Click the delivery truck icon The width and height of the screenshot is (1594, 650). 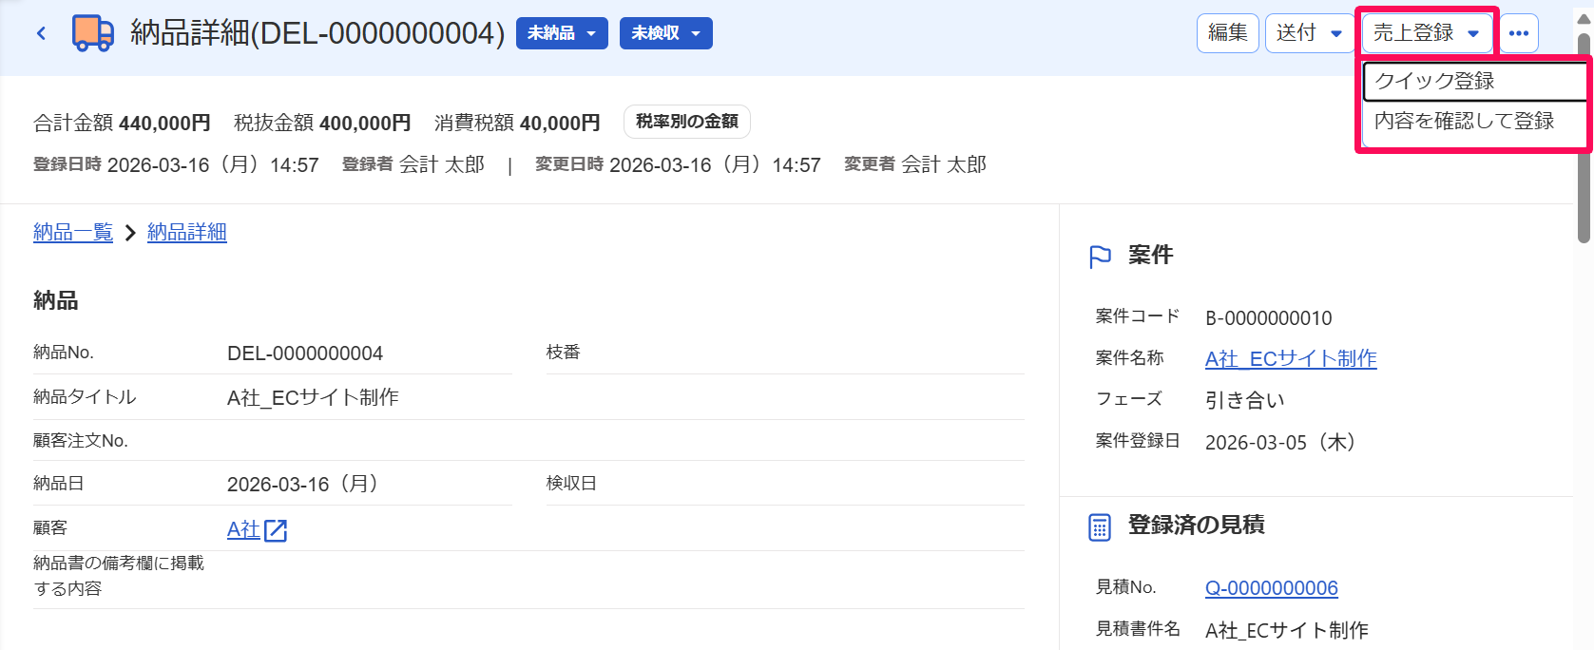[x=93, y=33]
